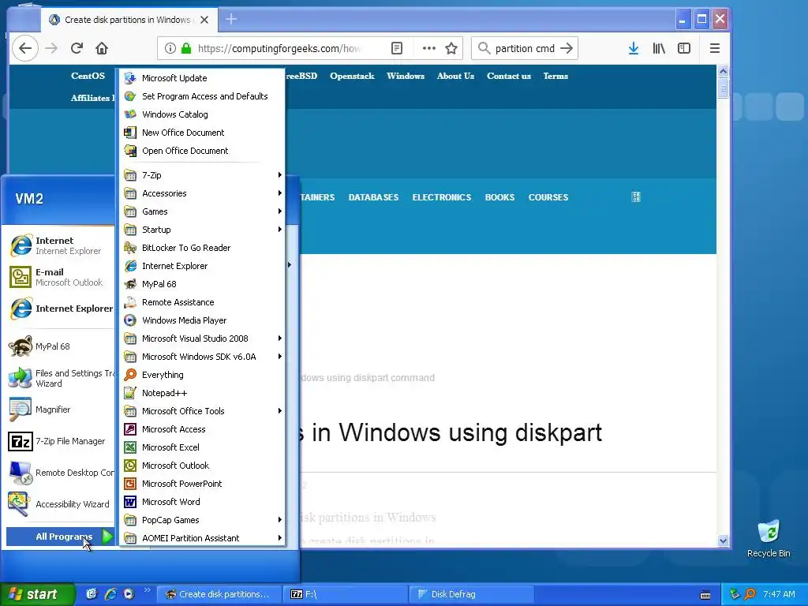
Task: Expand AOMEI Partition Assistant submenu
Action: tap(202, 538)
